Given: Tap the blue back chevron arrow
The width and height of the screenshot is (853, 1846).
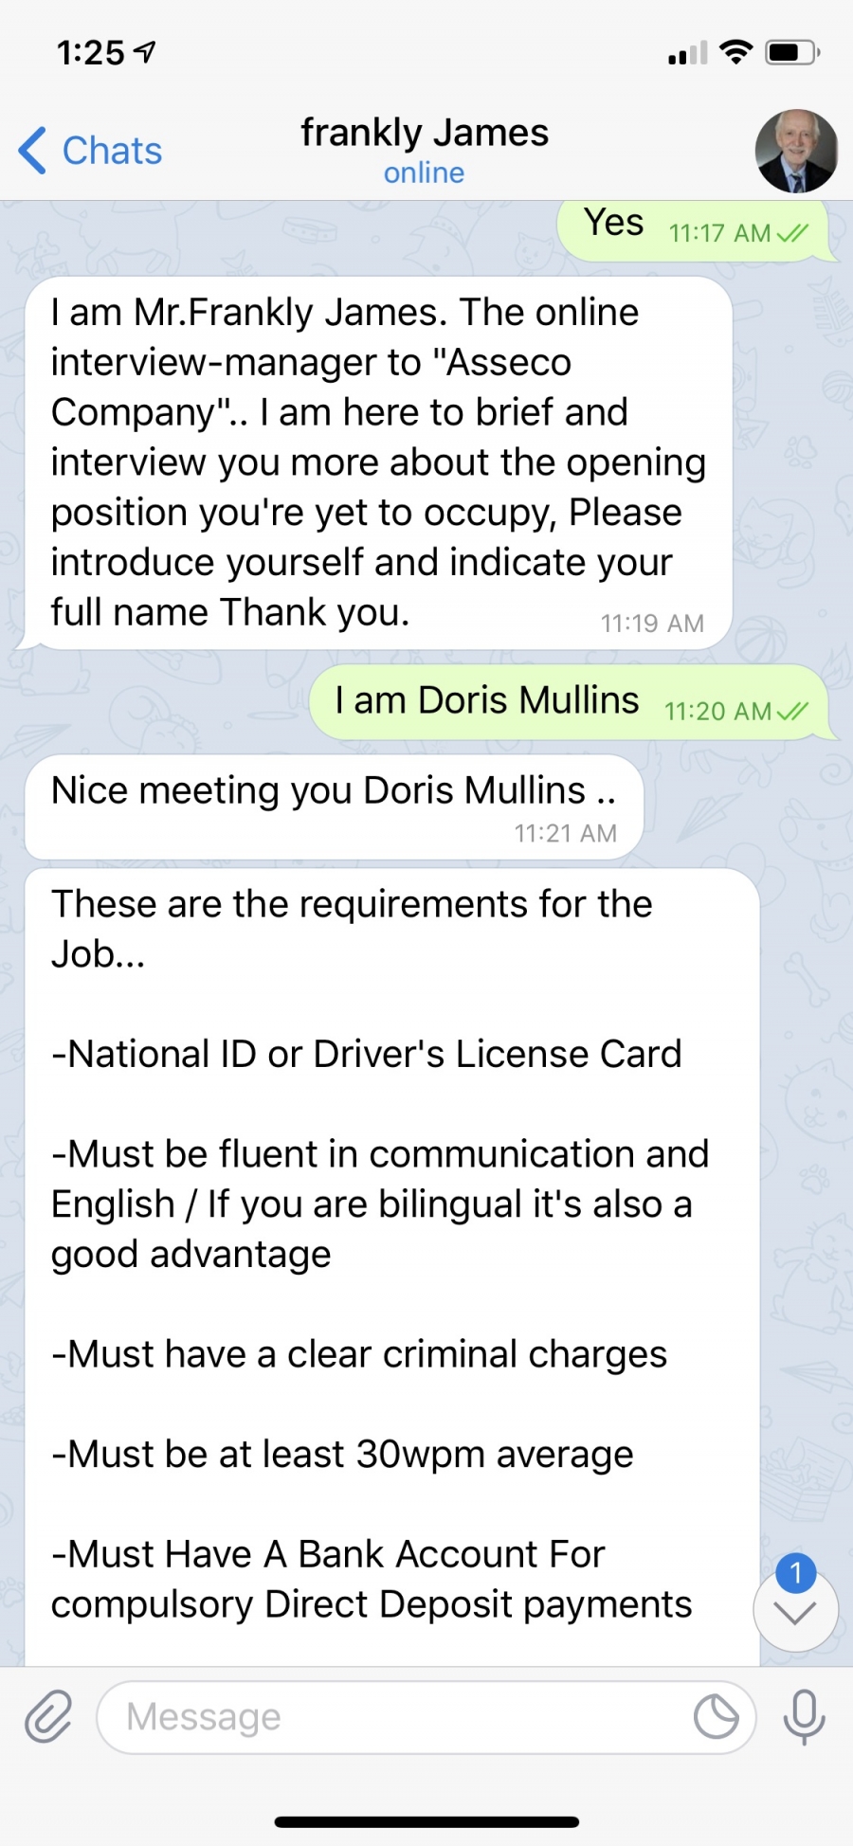Looking at the screenshot, I should [x=32, y=151].
